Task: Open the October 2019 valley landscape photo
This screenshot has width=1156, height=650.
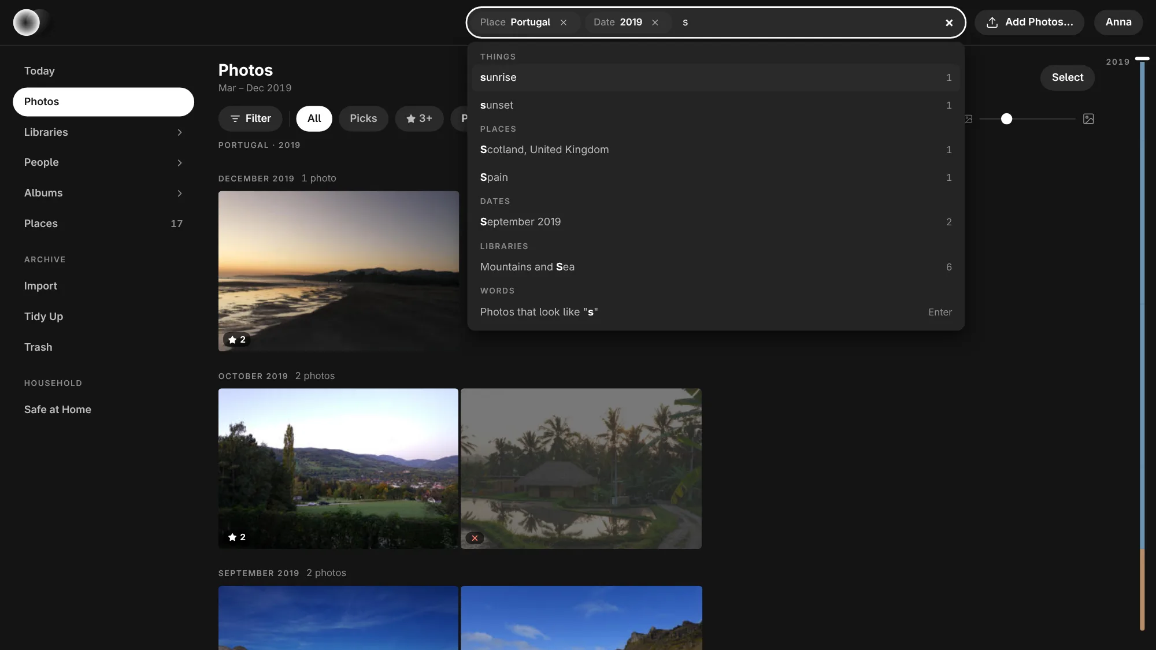Action: tap(338, 469)
